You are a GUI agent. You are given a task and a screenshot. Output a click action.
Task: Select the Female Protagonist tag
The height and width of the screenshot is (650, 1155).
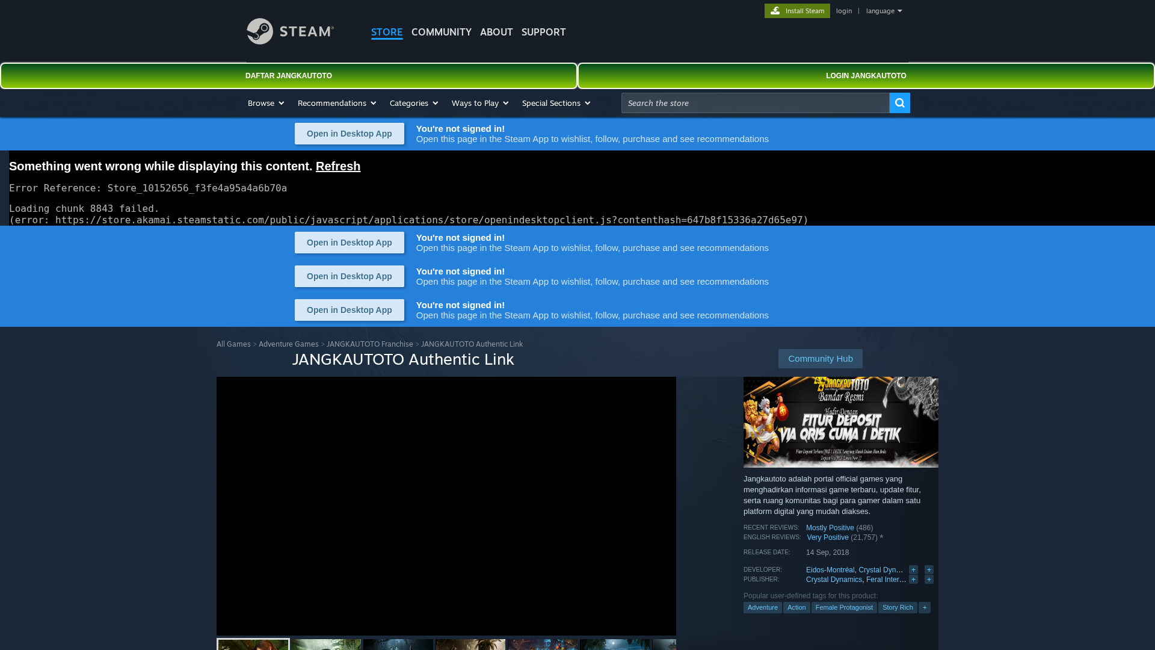pyautogui.click(x=844, y=608)
